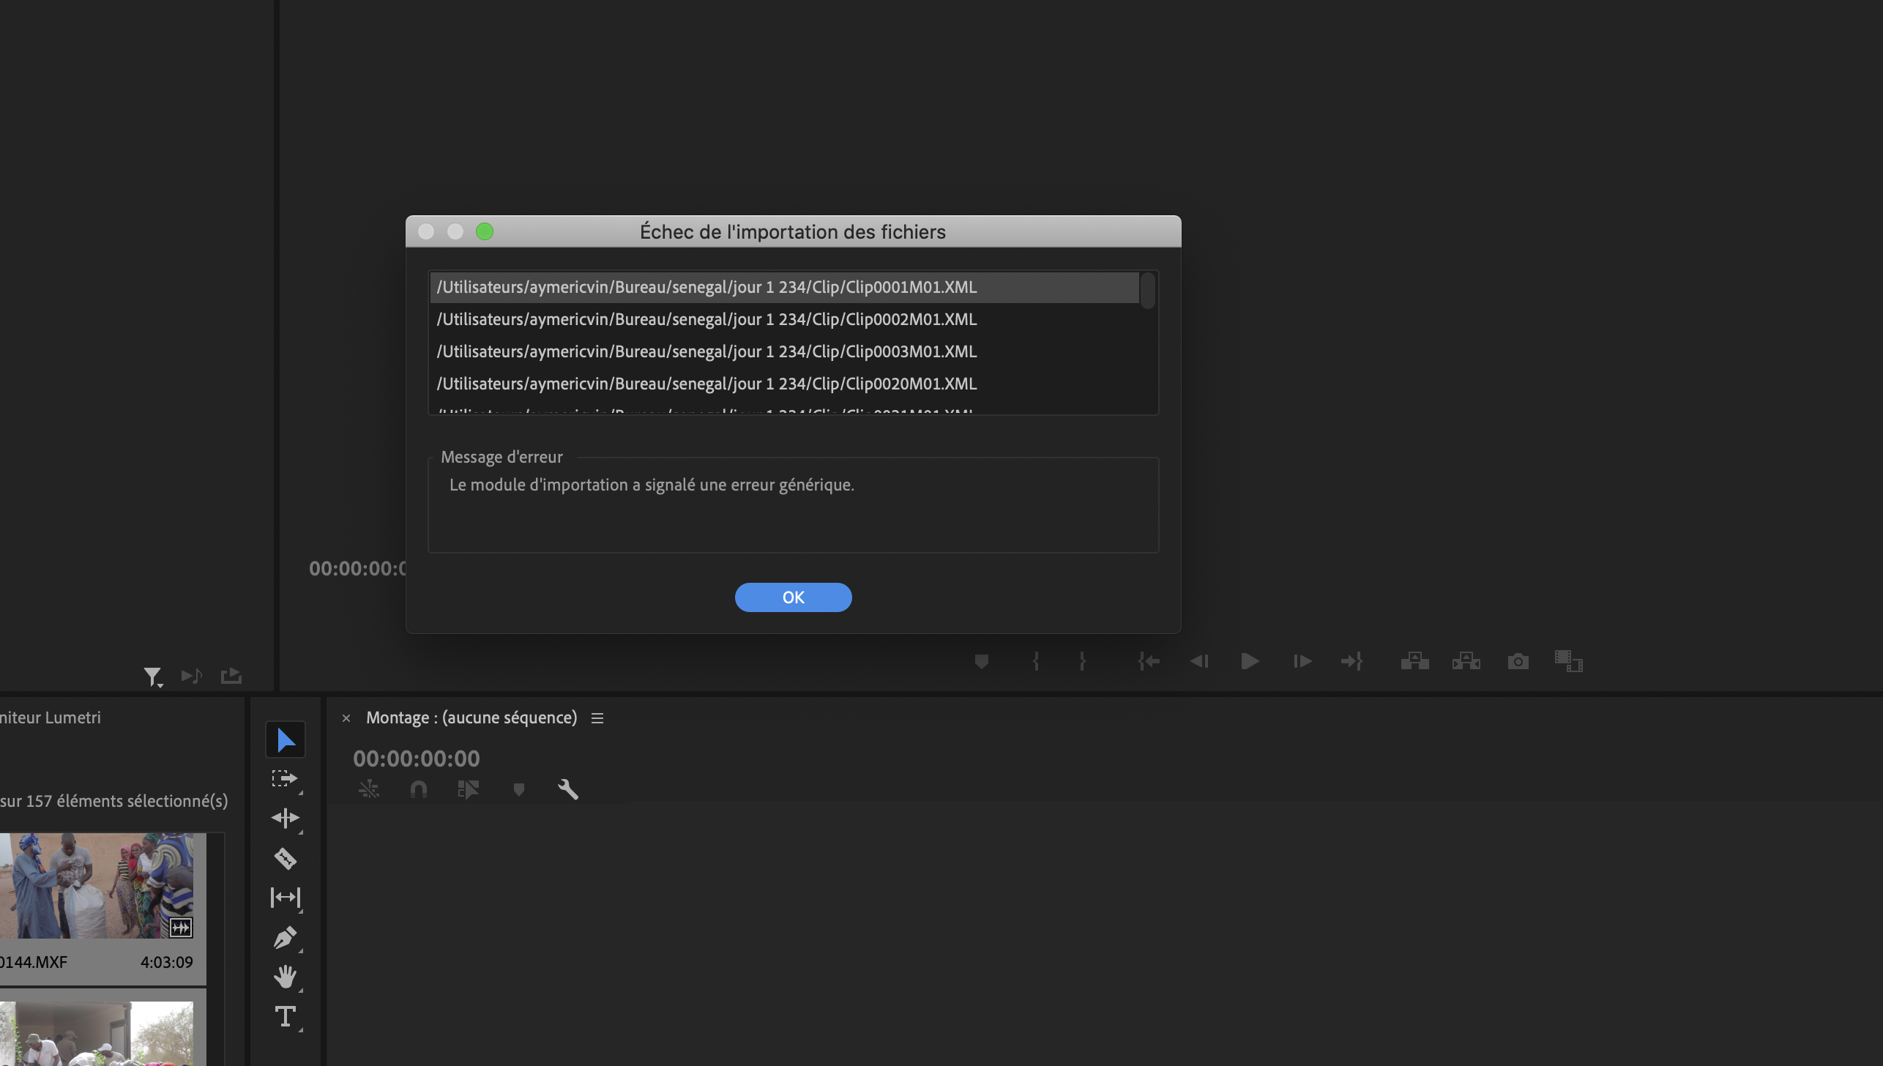The image size is (1883, 1066).
Task: Open the filter bin content dropdown
Action: click(152, 676)
